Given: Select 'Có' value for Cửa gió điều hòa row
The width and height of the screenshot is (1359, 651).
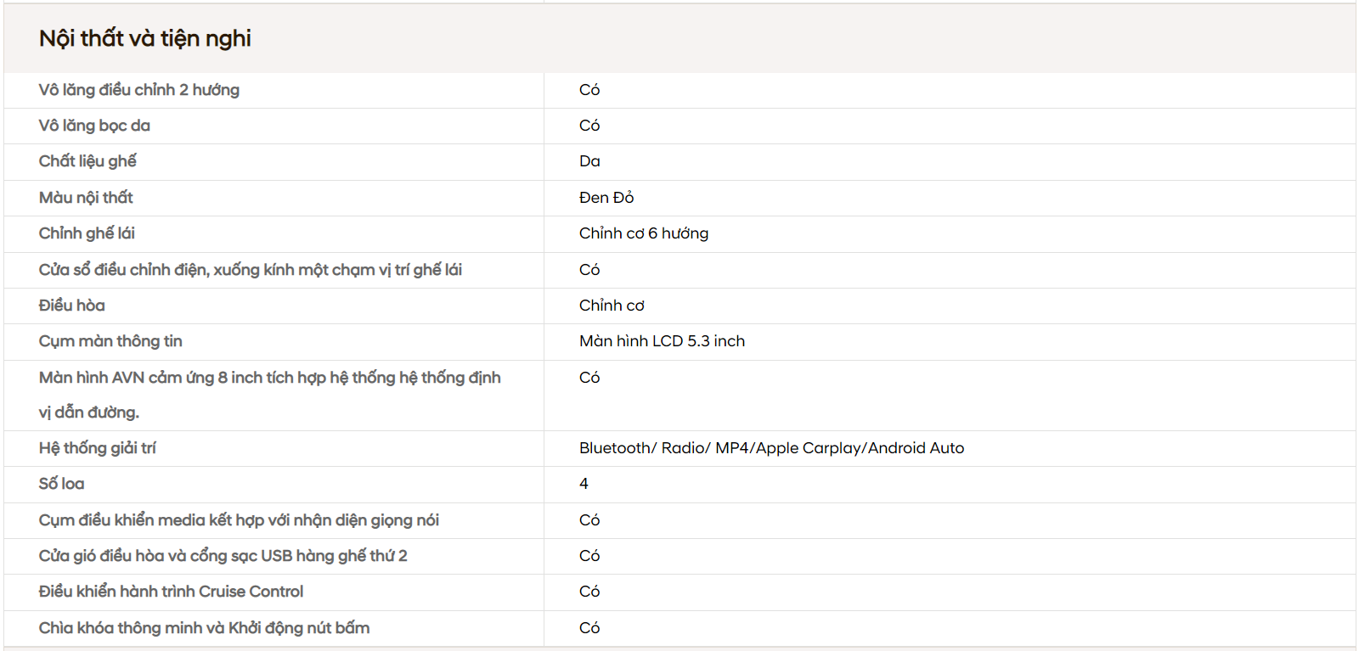Looking at the screenshot, I should pyautogui.click(x=589, y=556).
